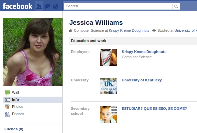Image resolution: width=197 pixels, height=133 pixels.
Task: Open the friend requests icon
Action: click(x=39, y=6)
